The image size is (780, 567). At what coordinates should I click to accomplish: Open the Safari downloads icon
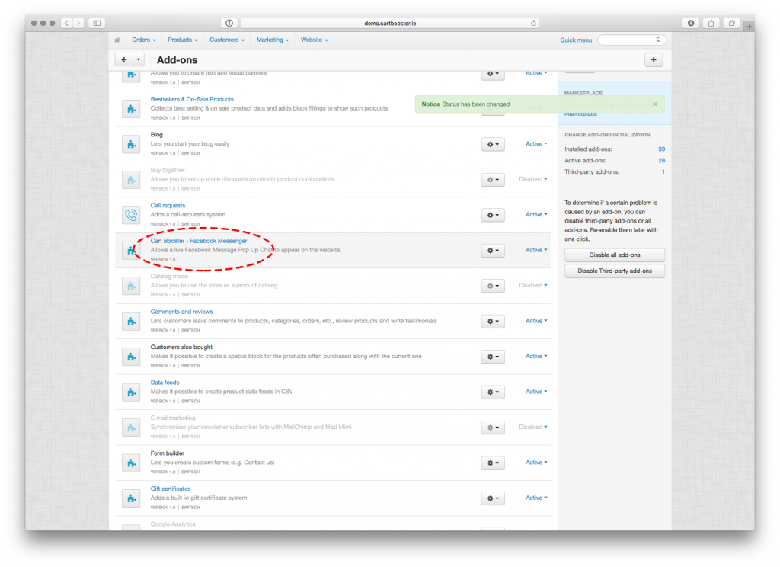[x=691, y=23]
